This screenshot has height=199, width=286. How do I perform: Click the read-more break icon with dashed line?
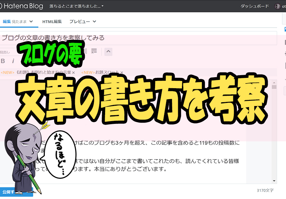point(94,51)
